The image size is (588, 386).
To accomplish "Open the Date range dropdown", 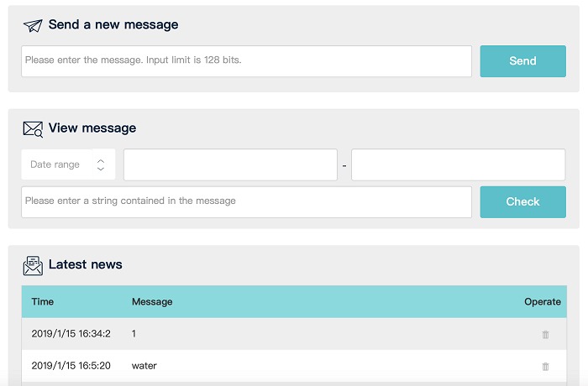I will click(67, 164).
